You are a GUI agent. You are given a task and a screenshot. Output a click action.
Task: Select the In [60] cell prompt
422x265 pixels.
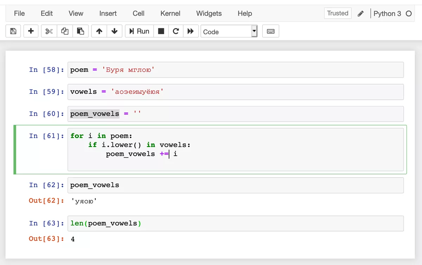(47, 114)
